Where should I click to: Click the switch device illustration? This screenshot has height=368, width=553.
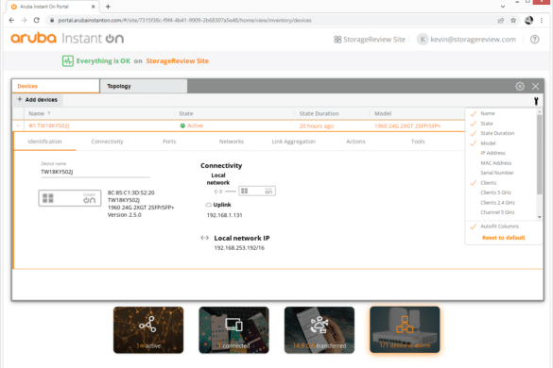70,198
